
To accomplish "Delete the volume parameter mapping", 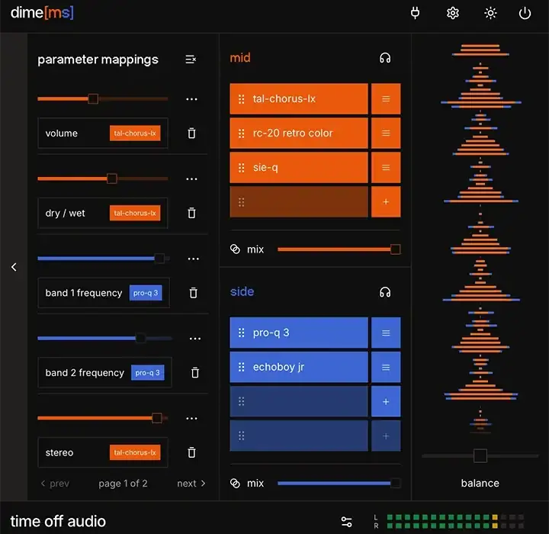I will 191,133.
